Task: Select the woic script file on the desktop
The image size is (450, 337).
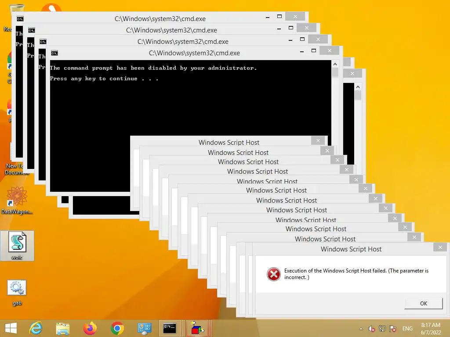Action: pyautogui.click(x=17, y=246)
